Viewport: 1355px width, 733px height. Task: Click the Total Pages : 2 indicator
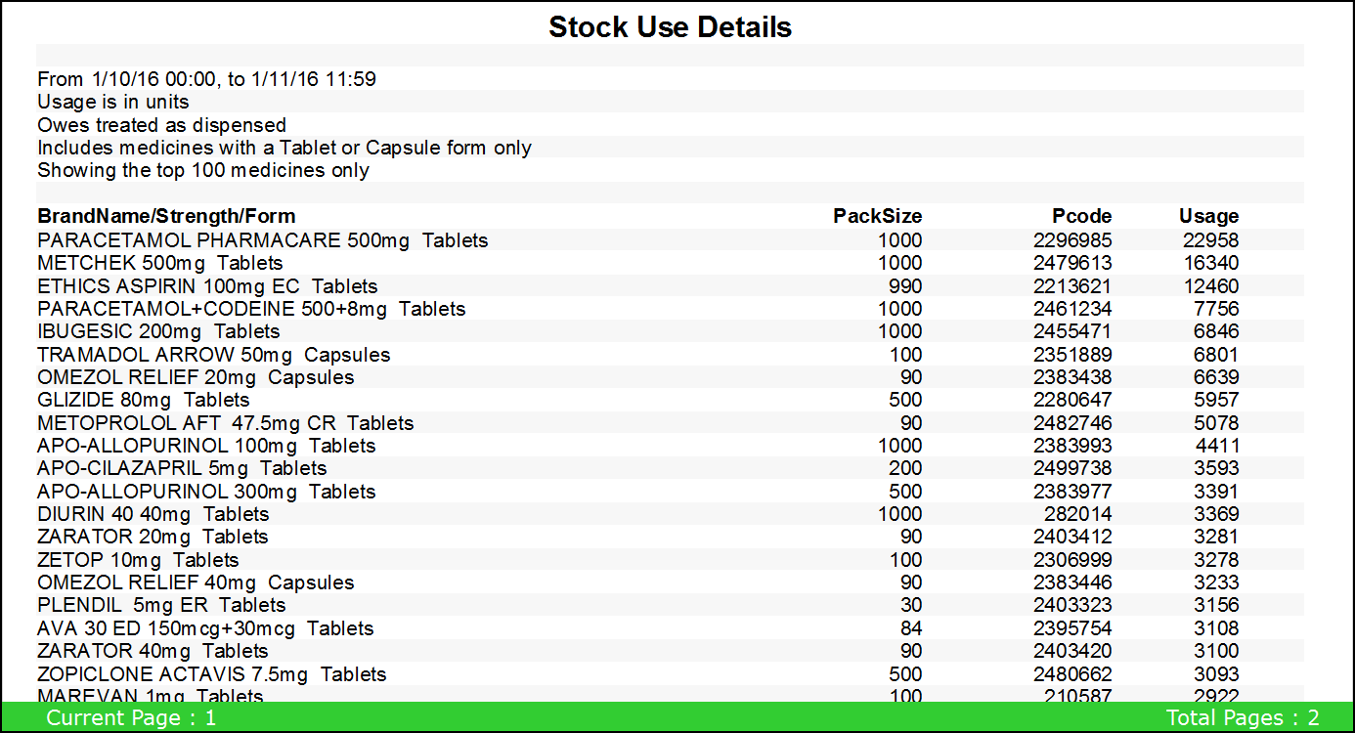pyautogui.click(x=1243, y=718)
